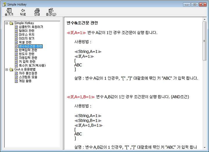The image size is (209, 152).
Task: Select the QnA & 응용방법 folder label
Action: [25, 69]
